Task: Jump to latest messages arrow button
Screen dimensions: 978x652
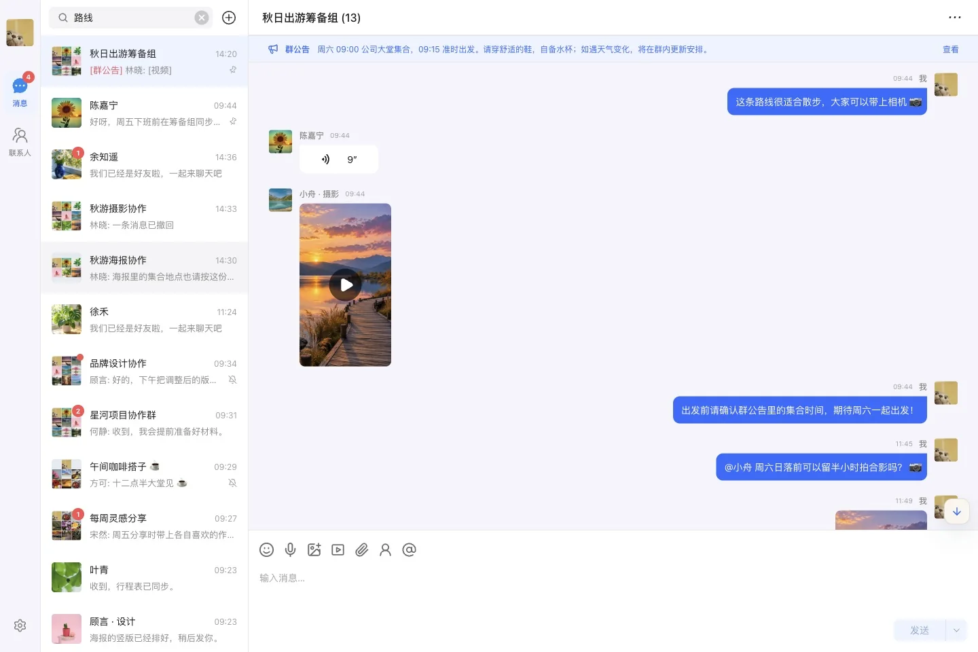Action: click(956, 511)
